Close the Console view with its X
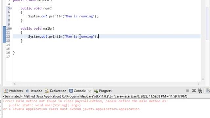 click(90, 91)
